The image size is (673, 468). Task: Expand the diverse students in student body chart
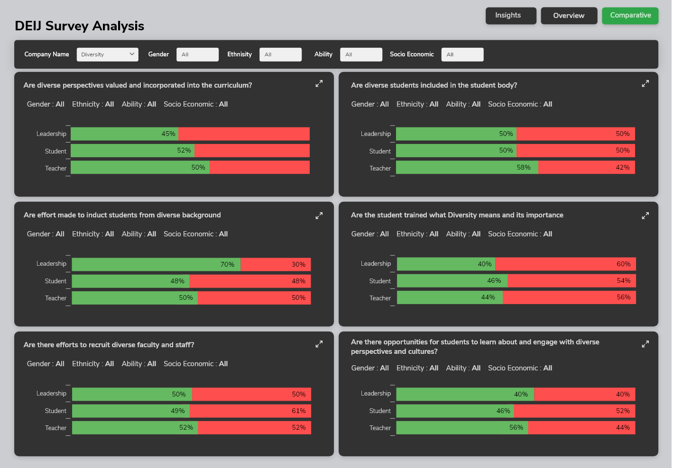click(x=645, y=83)
